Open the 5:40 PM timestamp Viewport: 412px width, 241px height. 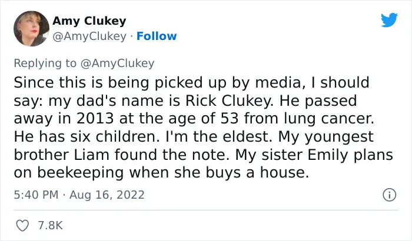point(36,195)
